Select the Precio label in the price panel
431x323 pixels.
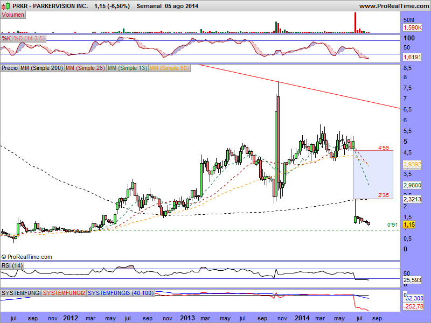coord(10,68)
